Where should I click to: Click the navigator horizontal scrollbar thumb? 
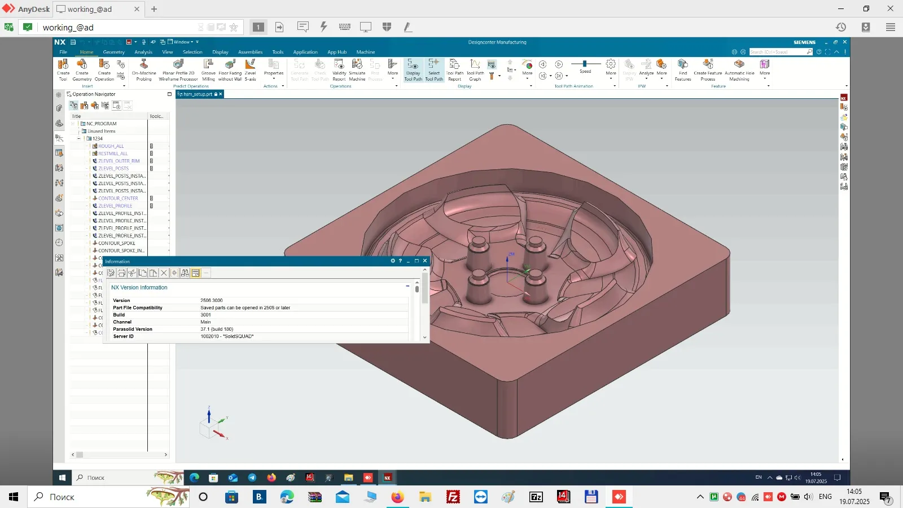pos(80,454)
